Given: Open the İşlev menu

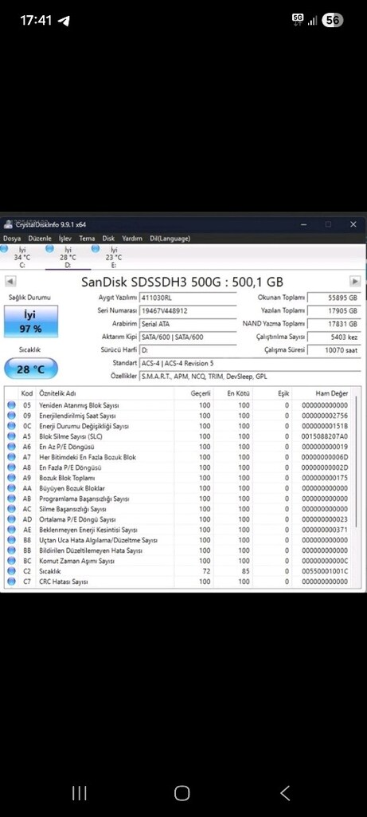Looking at the screenshot, I should point(65,239).
